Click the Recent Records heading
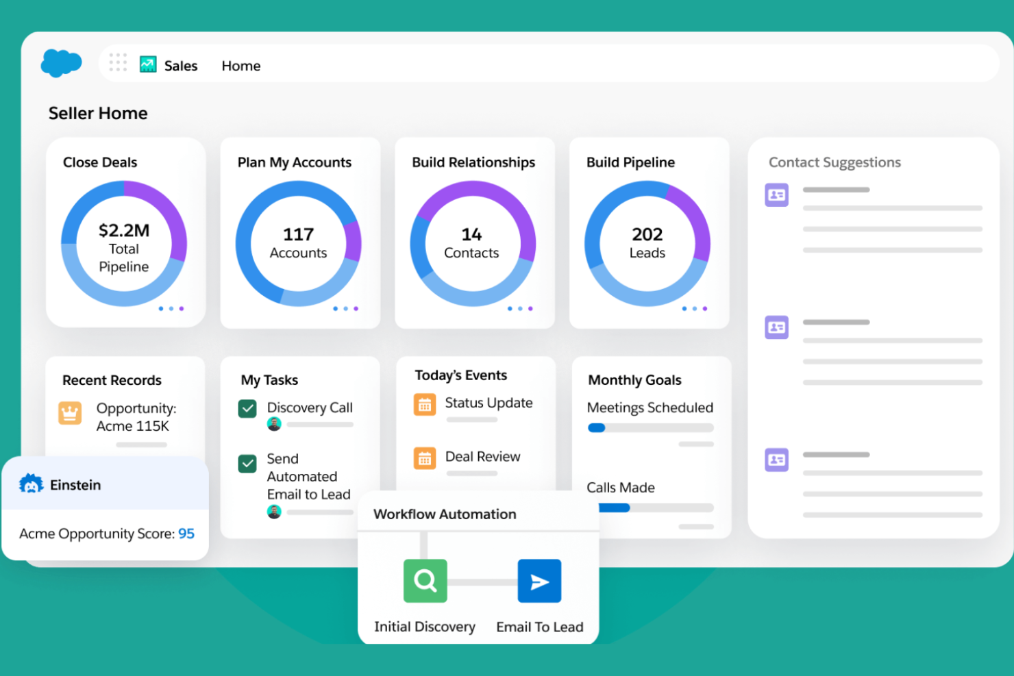 coord(112,380)
